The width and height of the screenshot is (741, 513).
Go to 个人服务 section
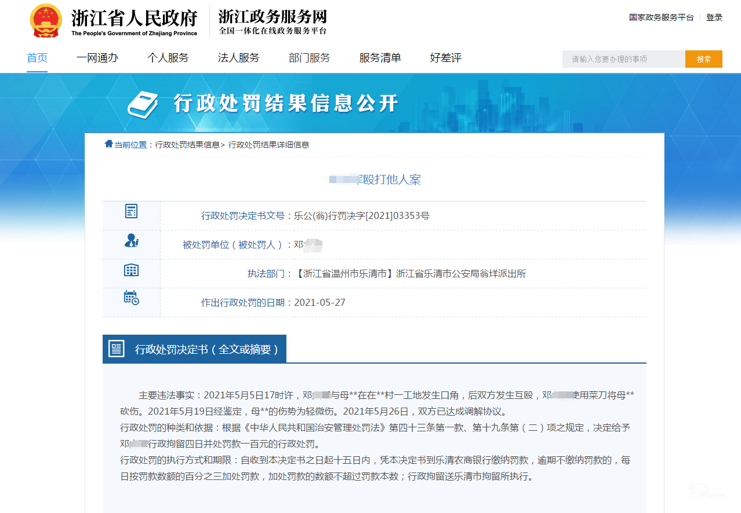click(x=168, y=58)
